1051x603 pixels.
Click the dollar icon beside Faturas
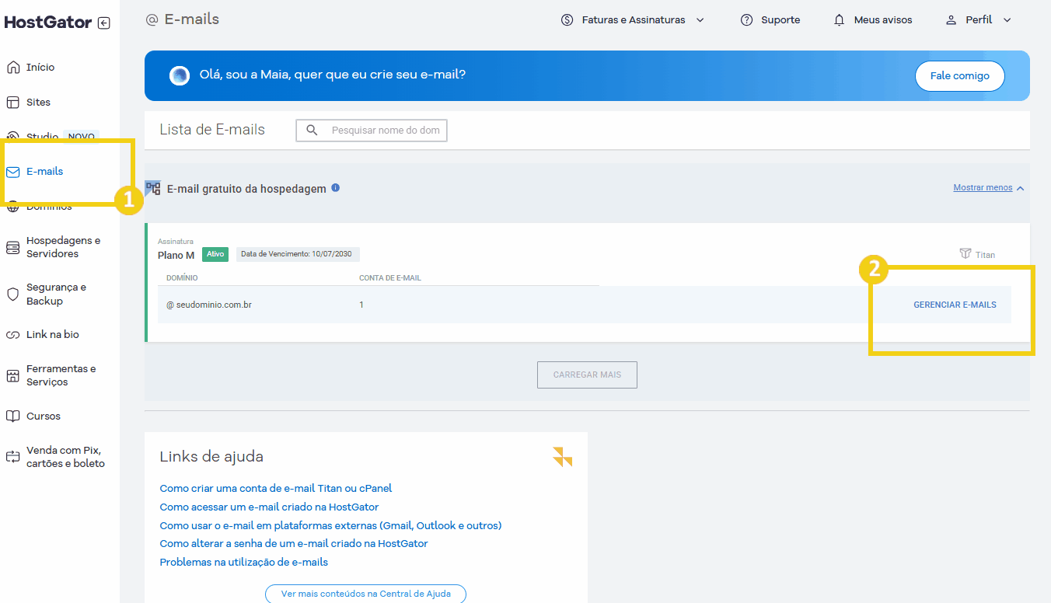(x=567, y=19)
